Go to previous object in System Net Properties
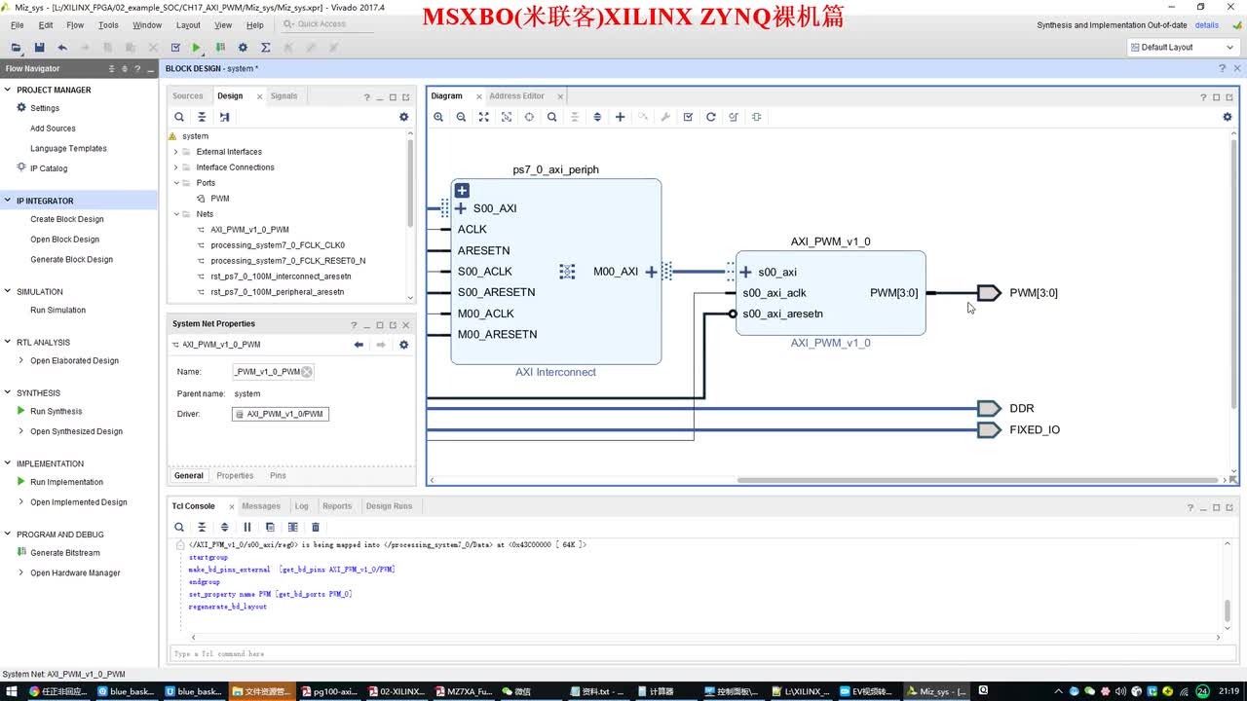 359,345
